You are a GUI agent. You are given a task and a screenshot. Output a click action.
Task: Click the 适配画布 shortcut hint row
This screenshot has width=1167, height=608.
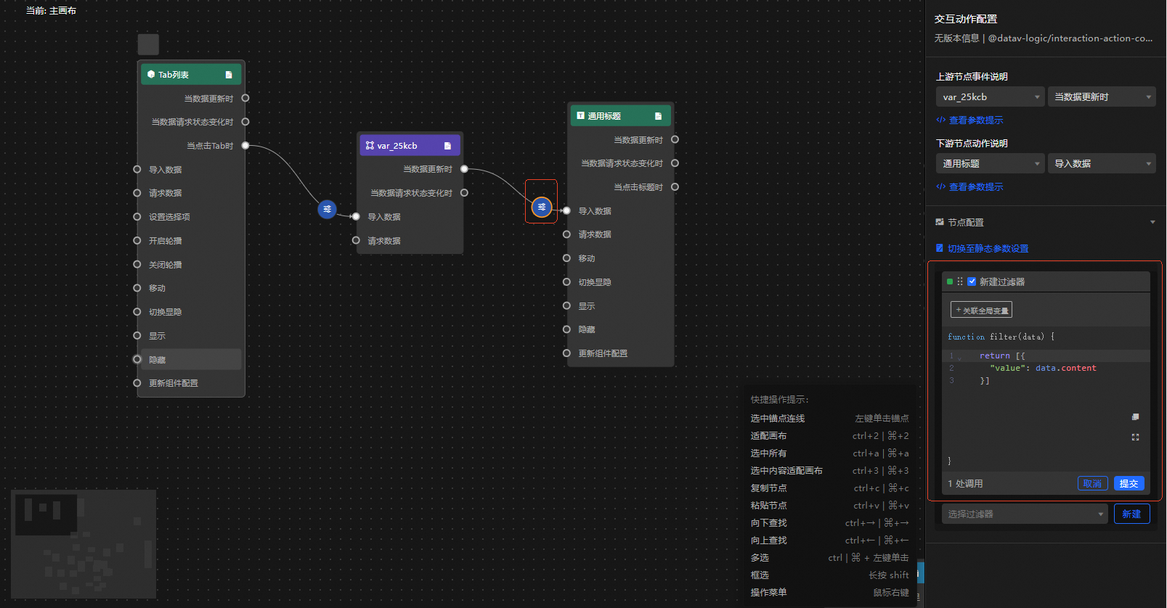tap(829, 436)
